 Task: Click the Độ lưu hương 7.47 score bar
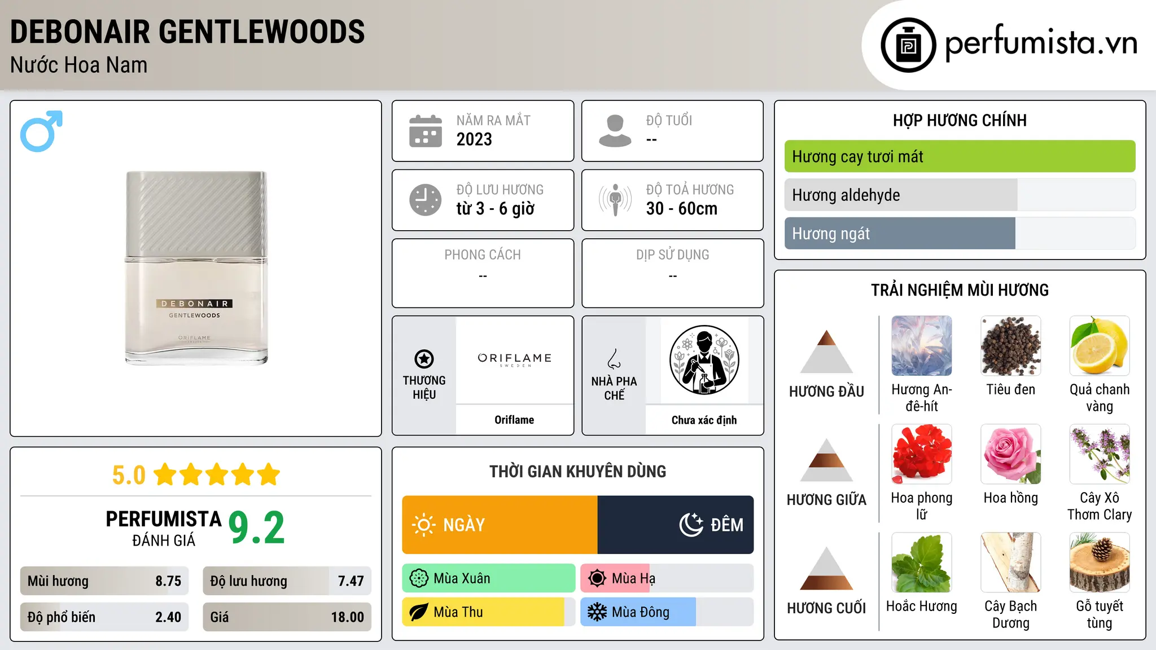pyautogui.click(x=287, y=581)
